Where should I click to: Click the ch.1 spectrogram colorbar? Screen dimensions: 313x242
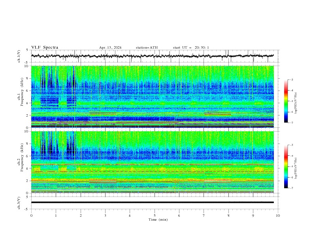pyautogui.click(x=286, y=101)
